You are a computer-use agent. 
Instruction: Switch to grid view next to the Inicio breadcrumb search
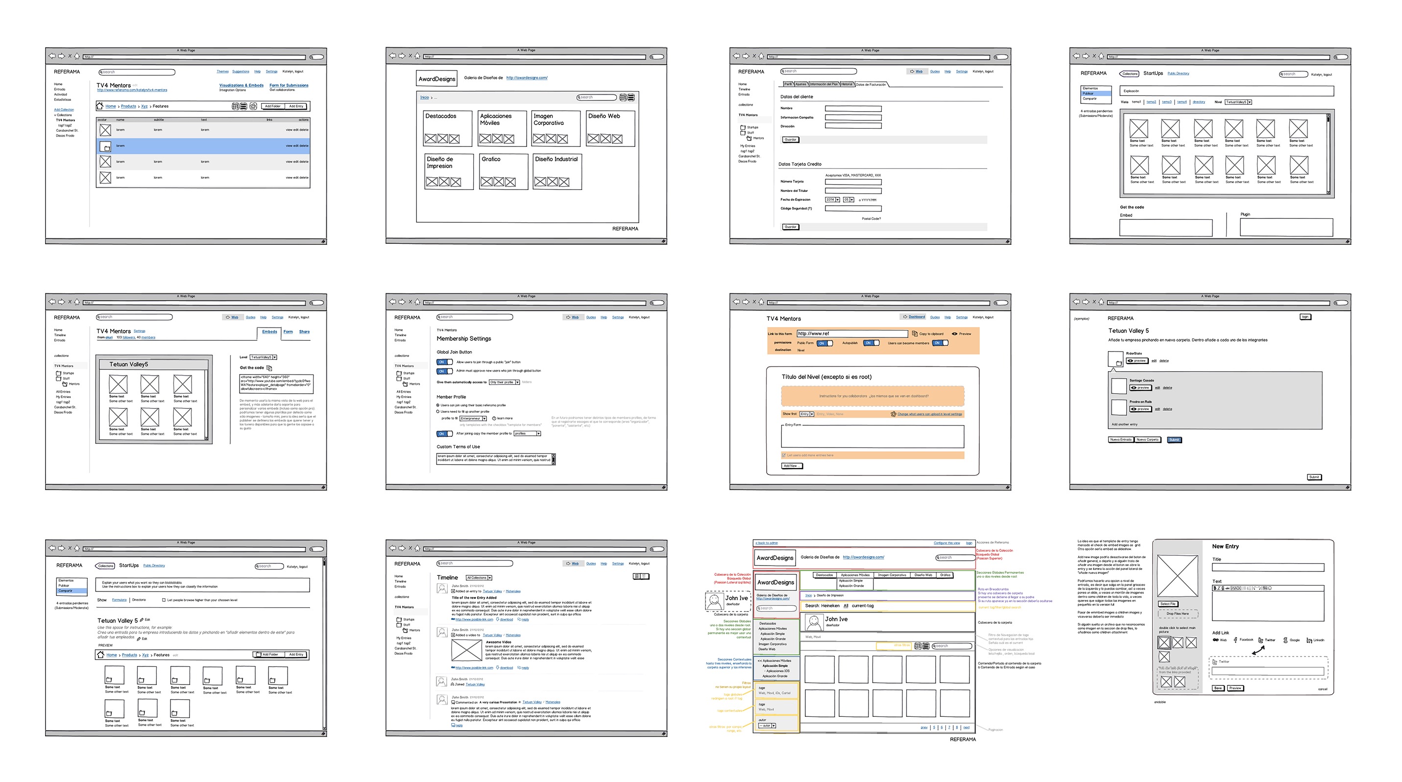click(x=623, y=97)
